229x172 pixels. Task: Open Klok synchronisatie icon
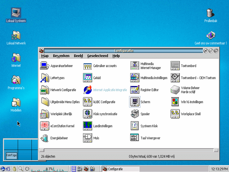pos(88,114)
